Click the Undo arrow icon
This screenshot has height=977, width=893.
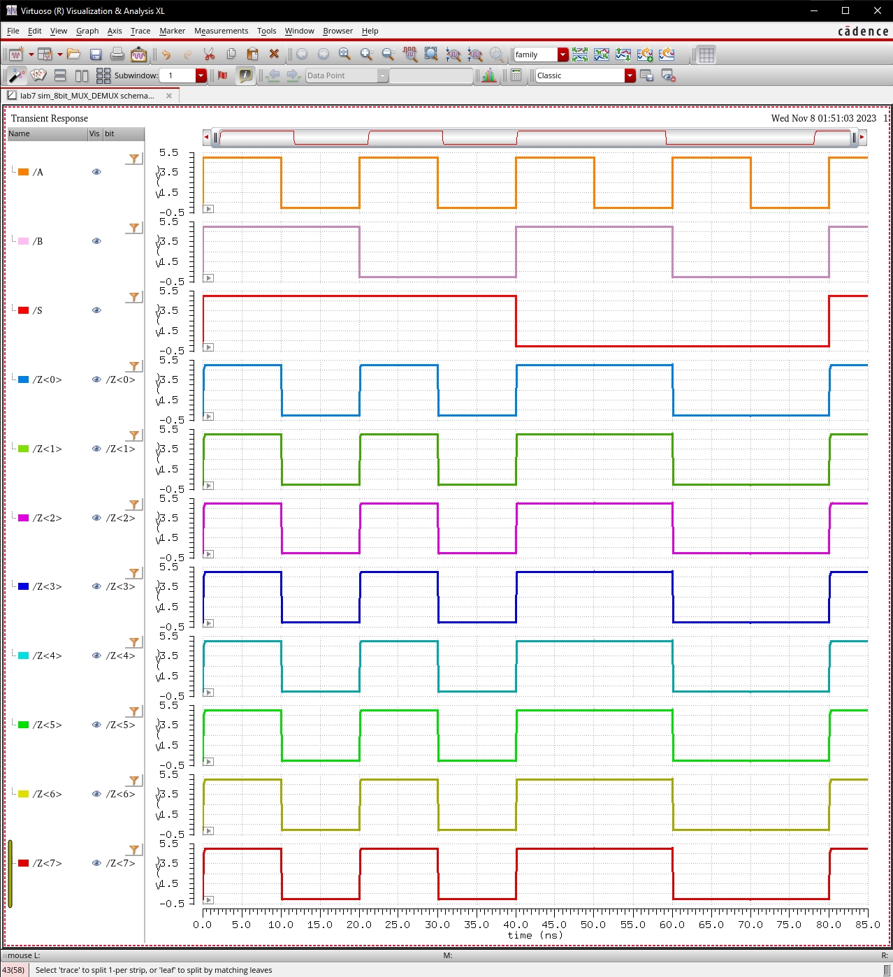point(166,55)
